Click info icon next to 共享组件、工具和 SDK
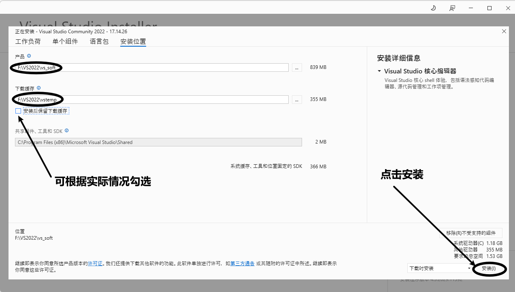Image resolution: width=515 pixels, height=292 pixels. coord(66,131)
